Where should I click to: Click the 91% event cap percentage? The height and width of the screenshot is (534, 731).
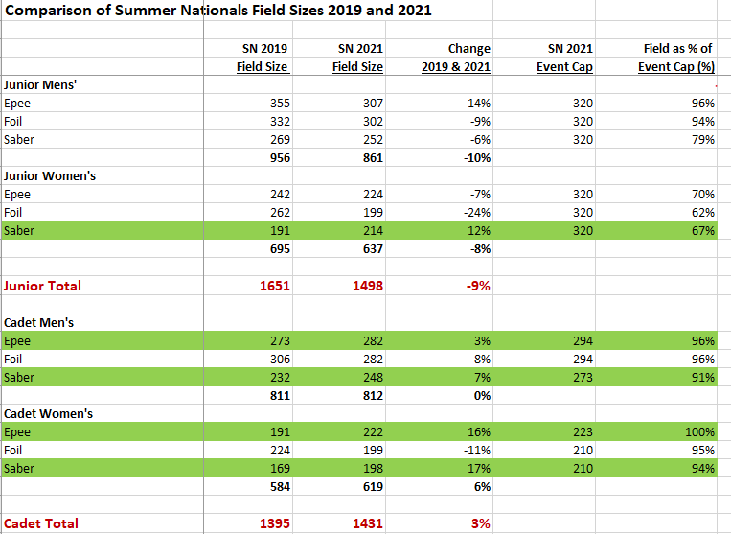pos(703,378)
